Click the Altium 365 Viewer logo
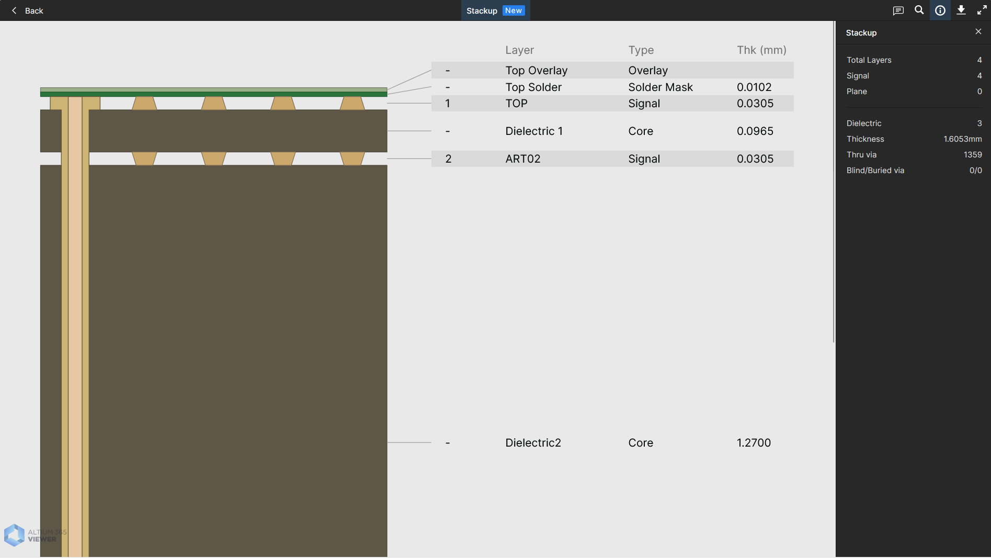 pyautogui.click(x=15, y=535)
